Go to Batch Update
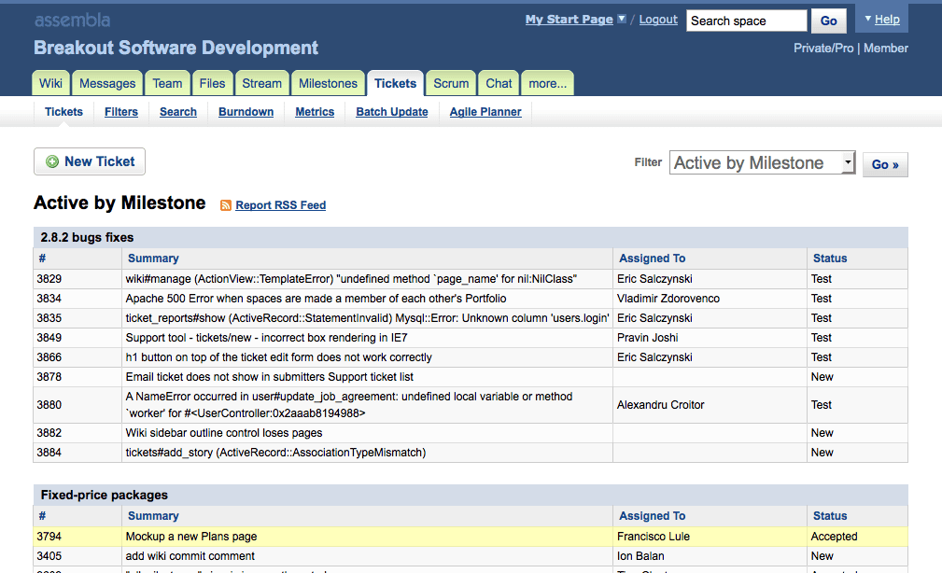Image resolution: width=942 pixels, height=573 pixels. click(x=392, y=112)
